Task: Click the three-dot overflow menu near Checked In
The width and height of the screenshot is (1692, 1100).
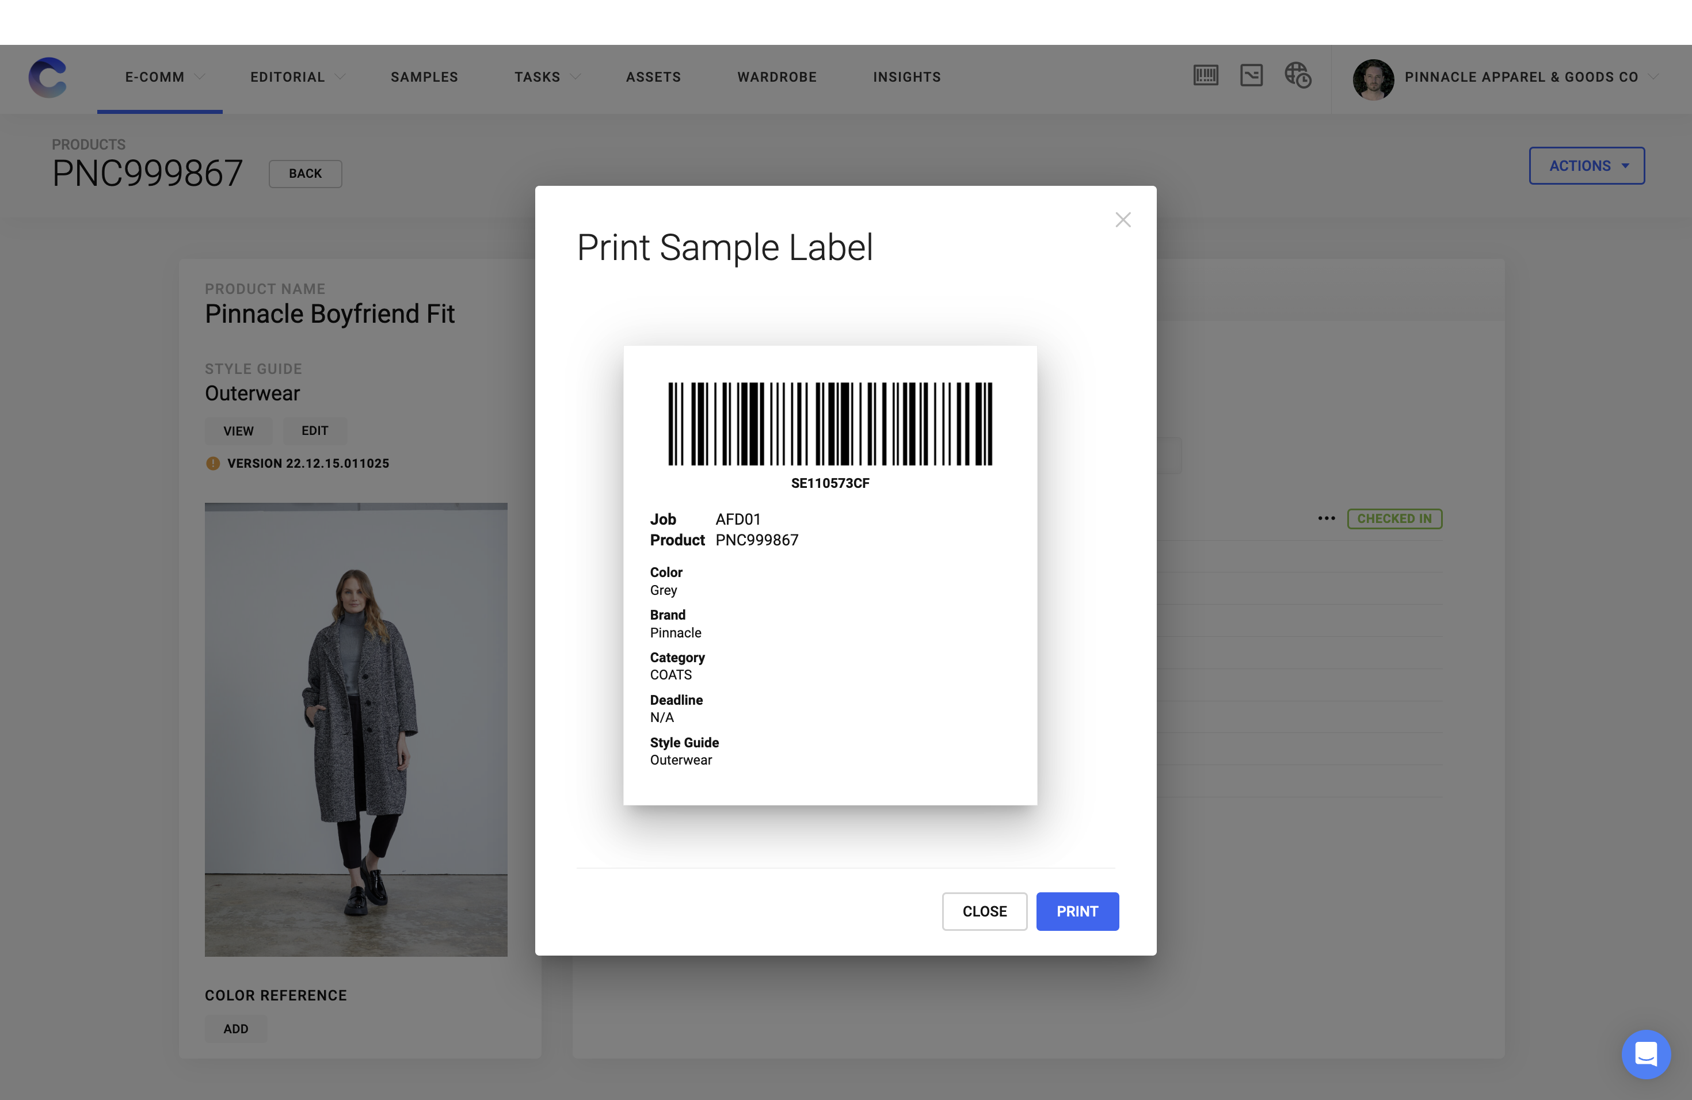Action: 1326,519
